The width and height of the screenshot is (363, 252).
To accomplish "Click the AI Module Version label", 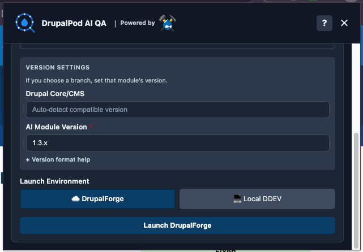I will [x=56, y=127].
